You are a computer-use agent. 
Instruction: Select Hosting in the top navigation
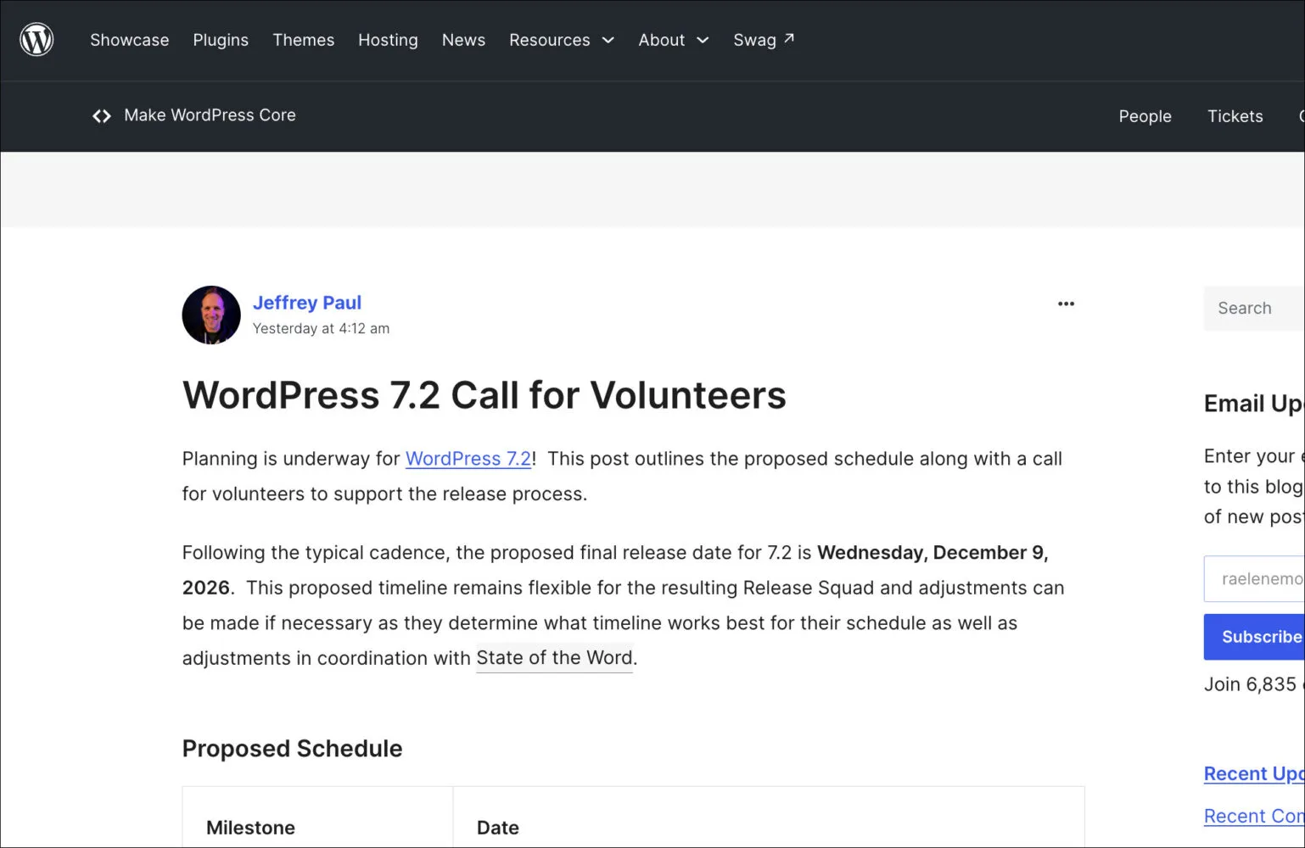point(388,40)
